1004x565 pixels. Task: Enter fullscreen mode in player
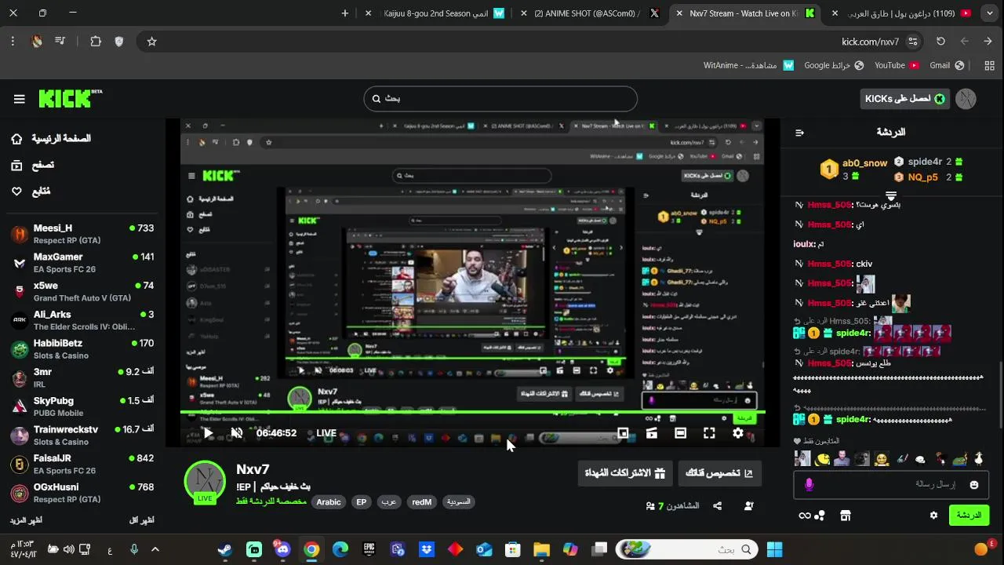(709, 433)
